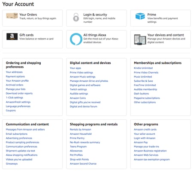View Videos you've uploaded
Image resolution: width=193 pixels, height=172 pixels.
point(19,159)
